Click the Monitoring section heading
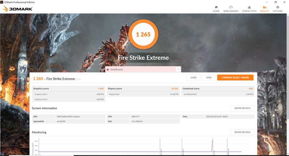Screen dimensions: 289x156 pyautogui.click(x=39, y=132)
